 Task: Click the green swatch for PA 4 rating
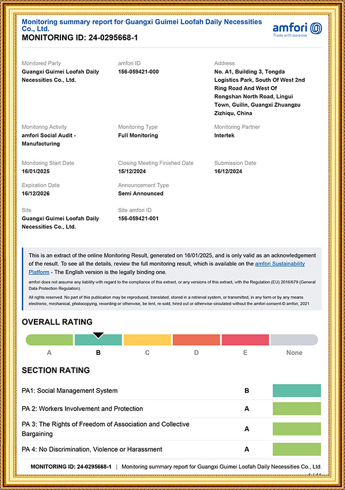(297, 449)
